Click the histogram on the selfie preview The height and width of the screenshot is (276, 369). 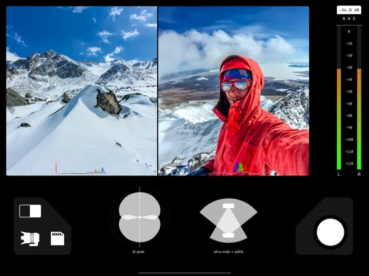(x=234, y=168)
